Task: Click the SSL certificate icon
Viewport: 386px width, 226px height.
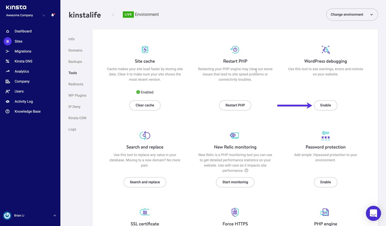Action: (145, 212)
